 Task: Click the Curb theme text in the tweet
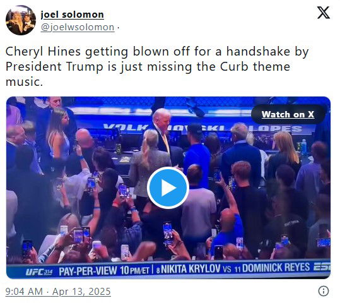255,66
